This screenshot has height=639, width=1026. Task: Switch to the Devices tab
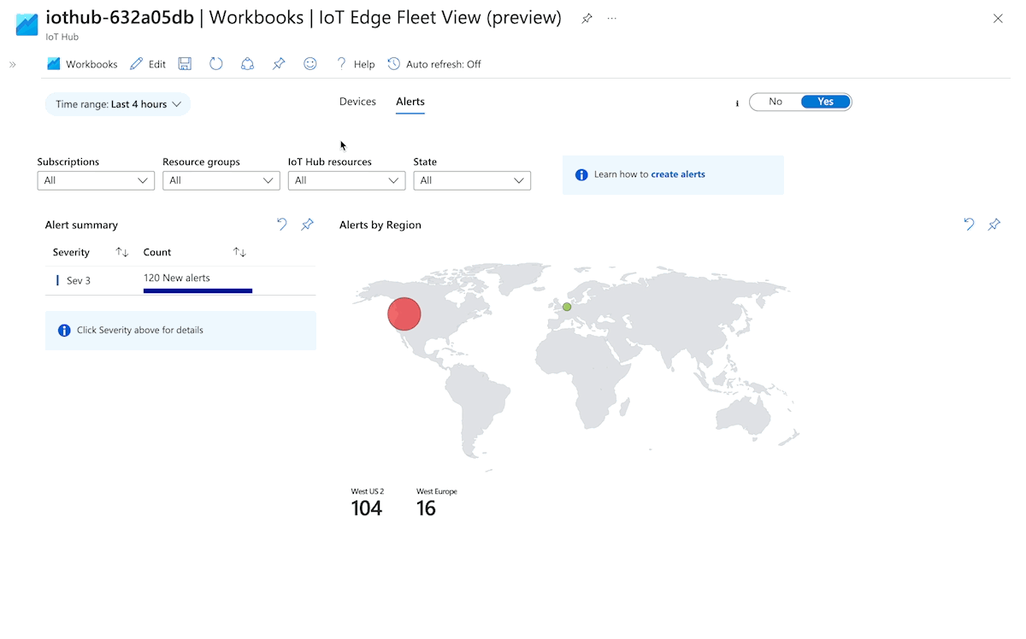click(x=357, y=102)
